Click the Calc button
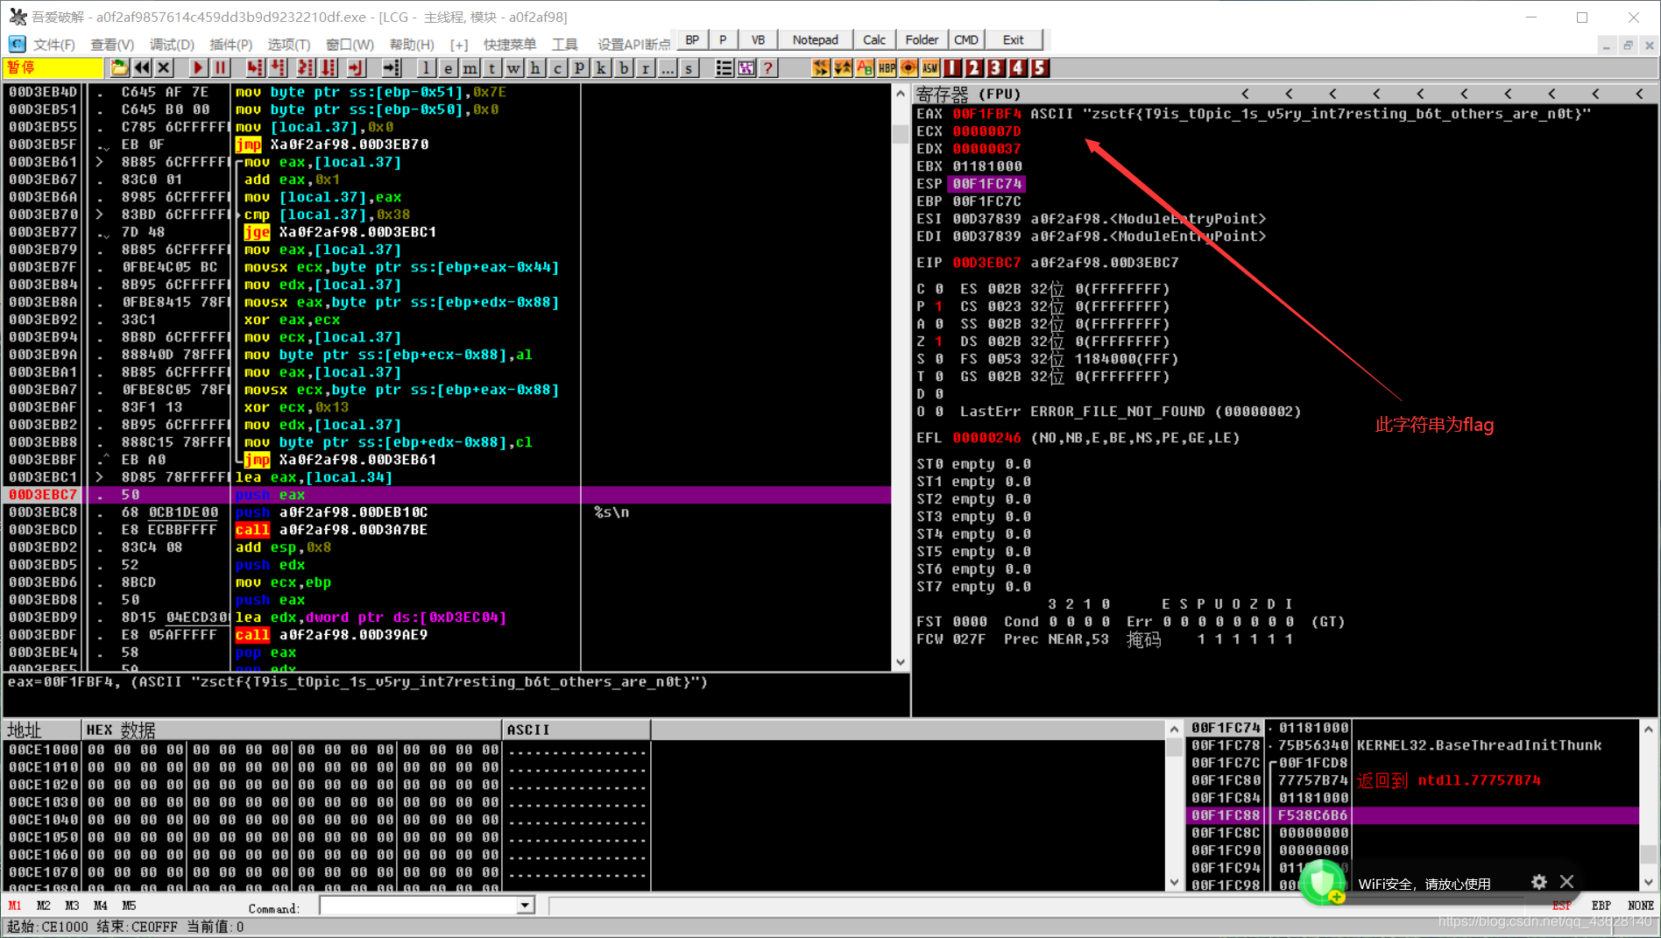This screenshot has width=1661, height=938. tap(873, 39)
